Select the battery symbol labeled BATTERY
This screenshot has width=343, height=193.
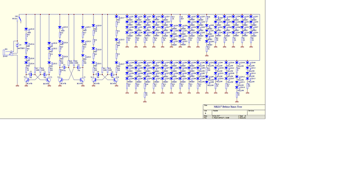pyautogui.click(x=17, y=45)
